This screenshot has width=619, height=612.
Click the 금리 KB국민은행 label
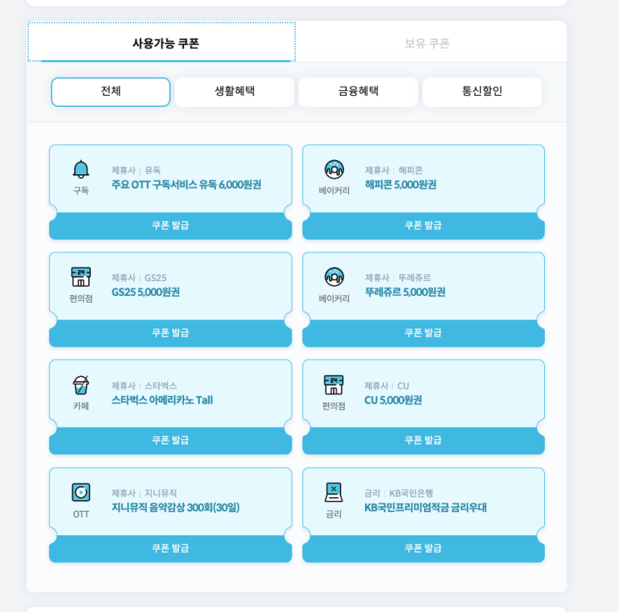click(399, 493)
